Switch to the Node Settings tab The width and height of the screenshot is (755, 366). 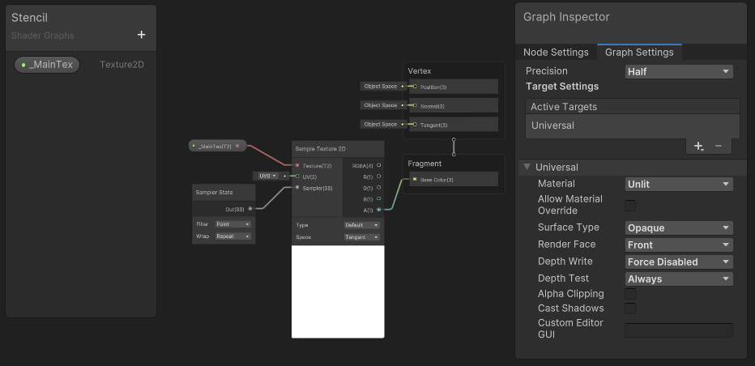556,52
